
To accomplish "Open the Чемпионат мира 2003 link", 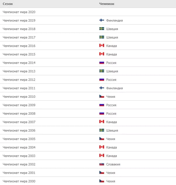I will [19, 156].
